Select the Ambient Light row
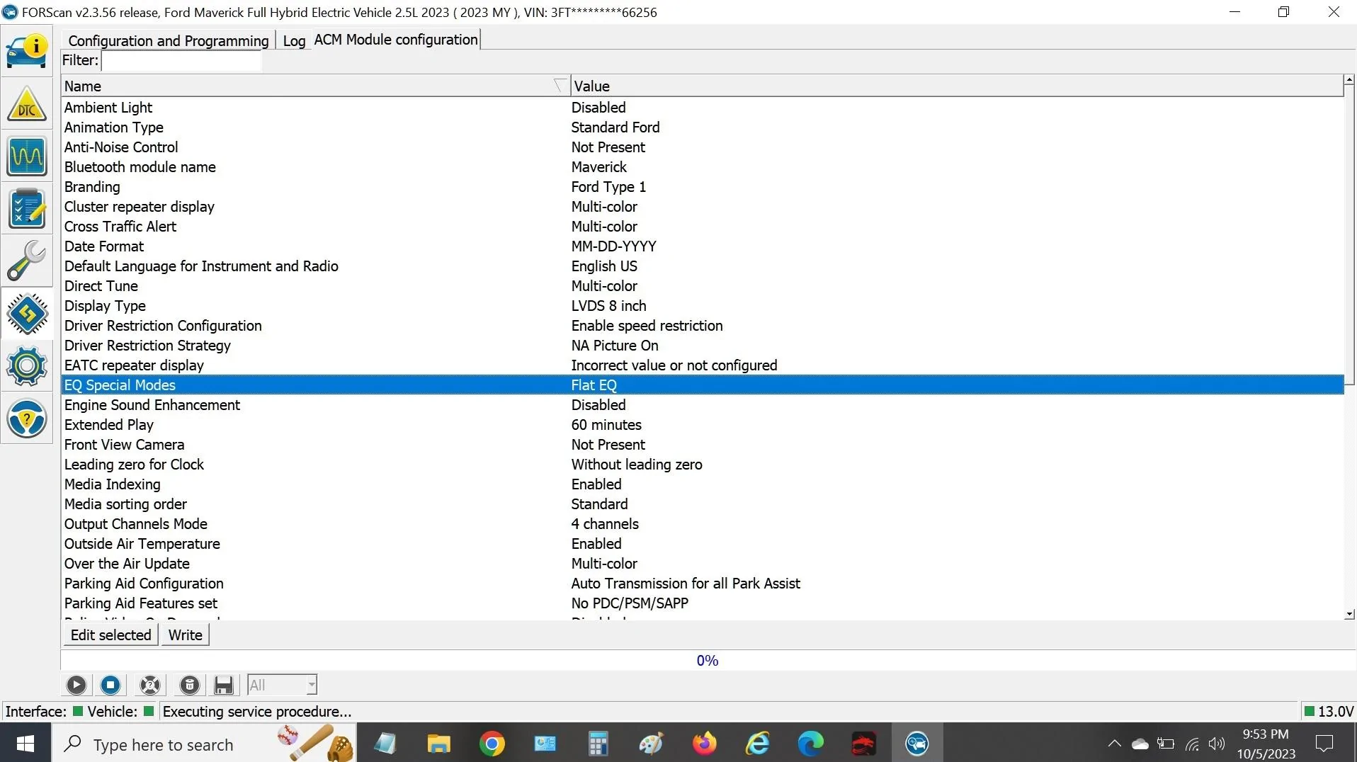Viewport: 1357px width, 762px height. point(703,108)
